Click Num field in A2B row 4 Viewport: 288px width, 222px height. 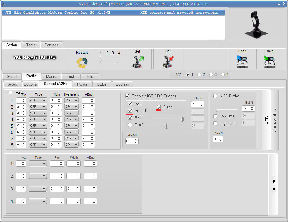[x=56, y=119]
